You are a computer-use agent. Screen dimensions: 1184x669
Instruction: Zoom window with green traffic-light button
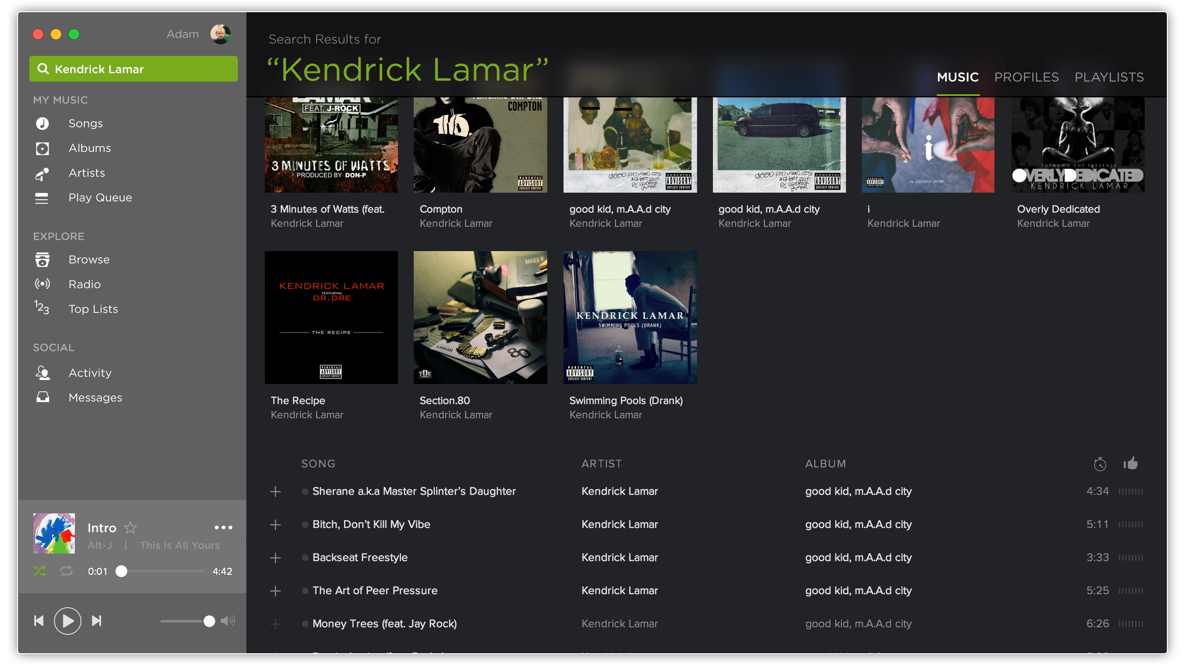74,34
